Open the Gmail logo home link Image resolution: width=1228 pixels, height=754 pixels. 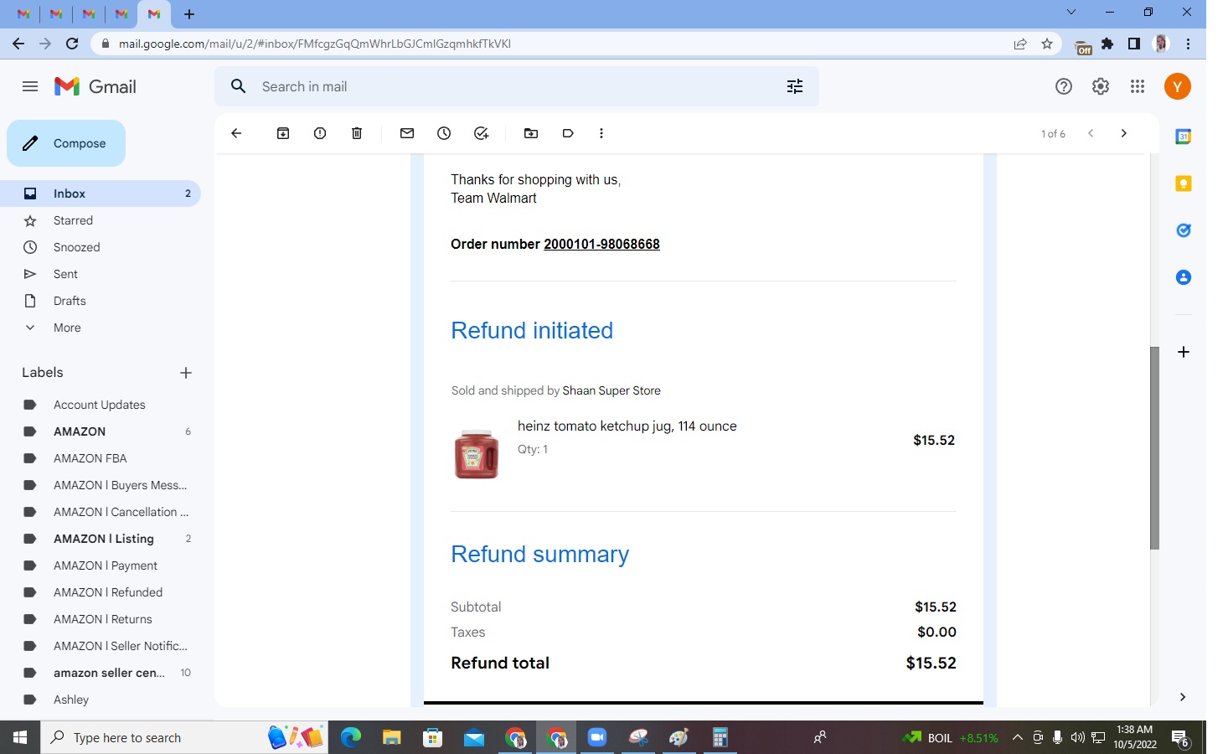click(x=95, y=86)
